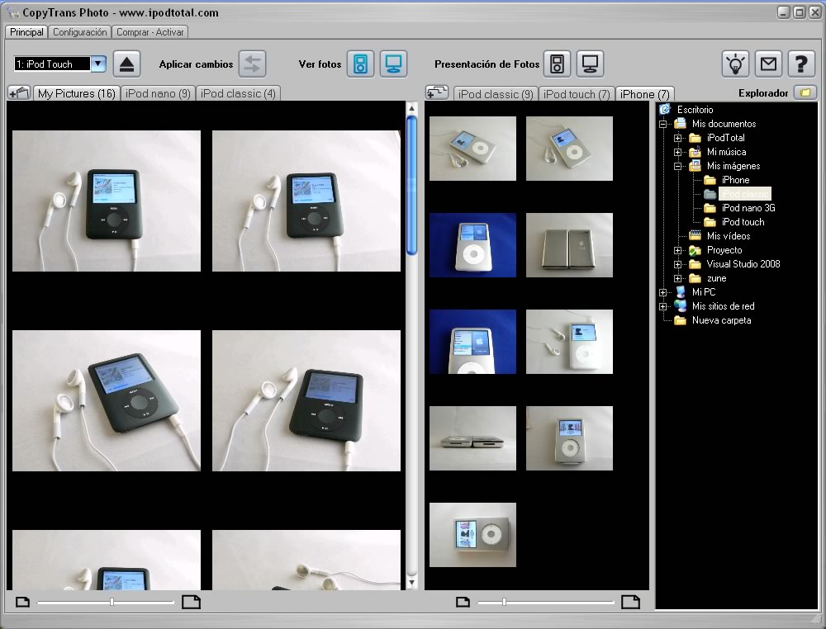Screen dimensions: 826x629
Task: Open the Configuración tab
Action: tap(79, 32)
